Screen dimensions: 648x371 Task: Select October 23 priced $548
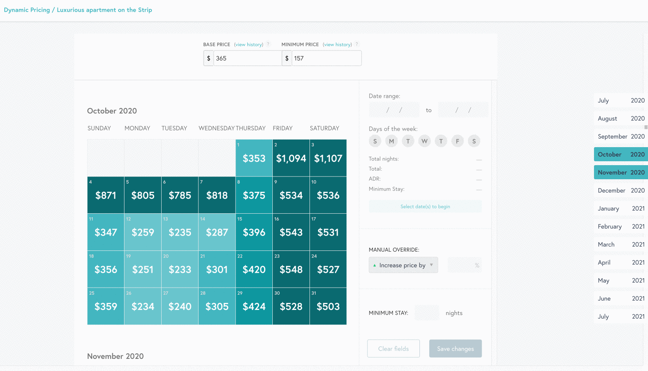coord(291,269)
